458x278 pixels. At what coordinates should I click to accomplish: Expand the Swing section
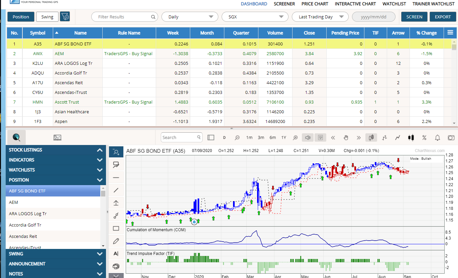56,254
